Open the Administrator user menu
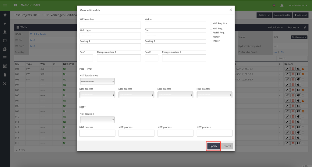 [x=298, y=5]
